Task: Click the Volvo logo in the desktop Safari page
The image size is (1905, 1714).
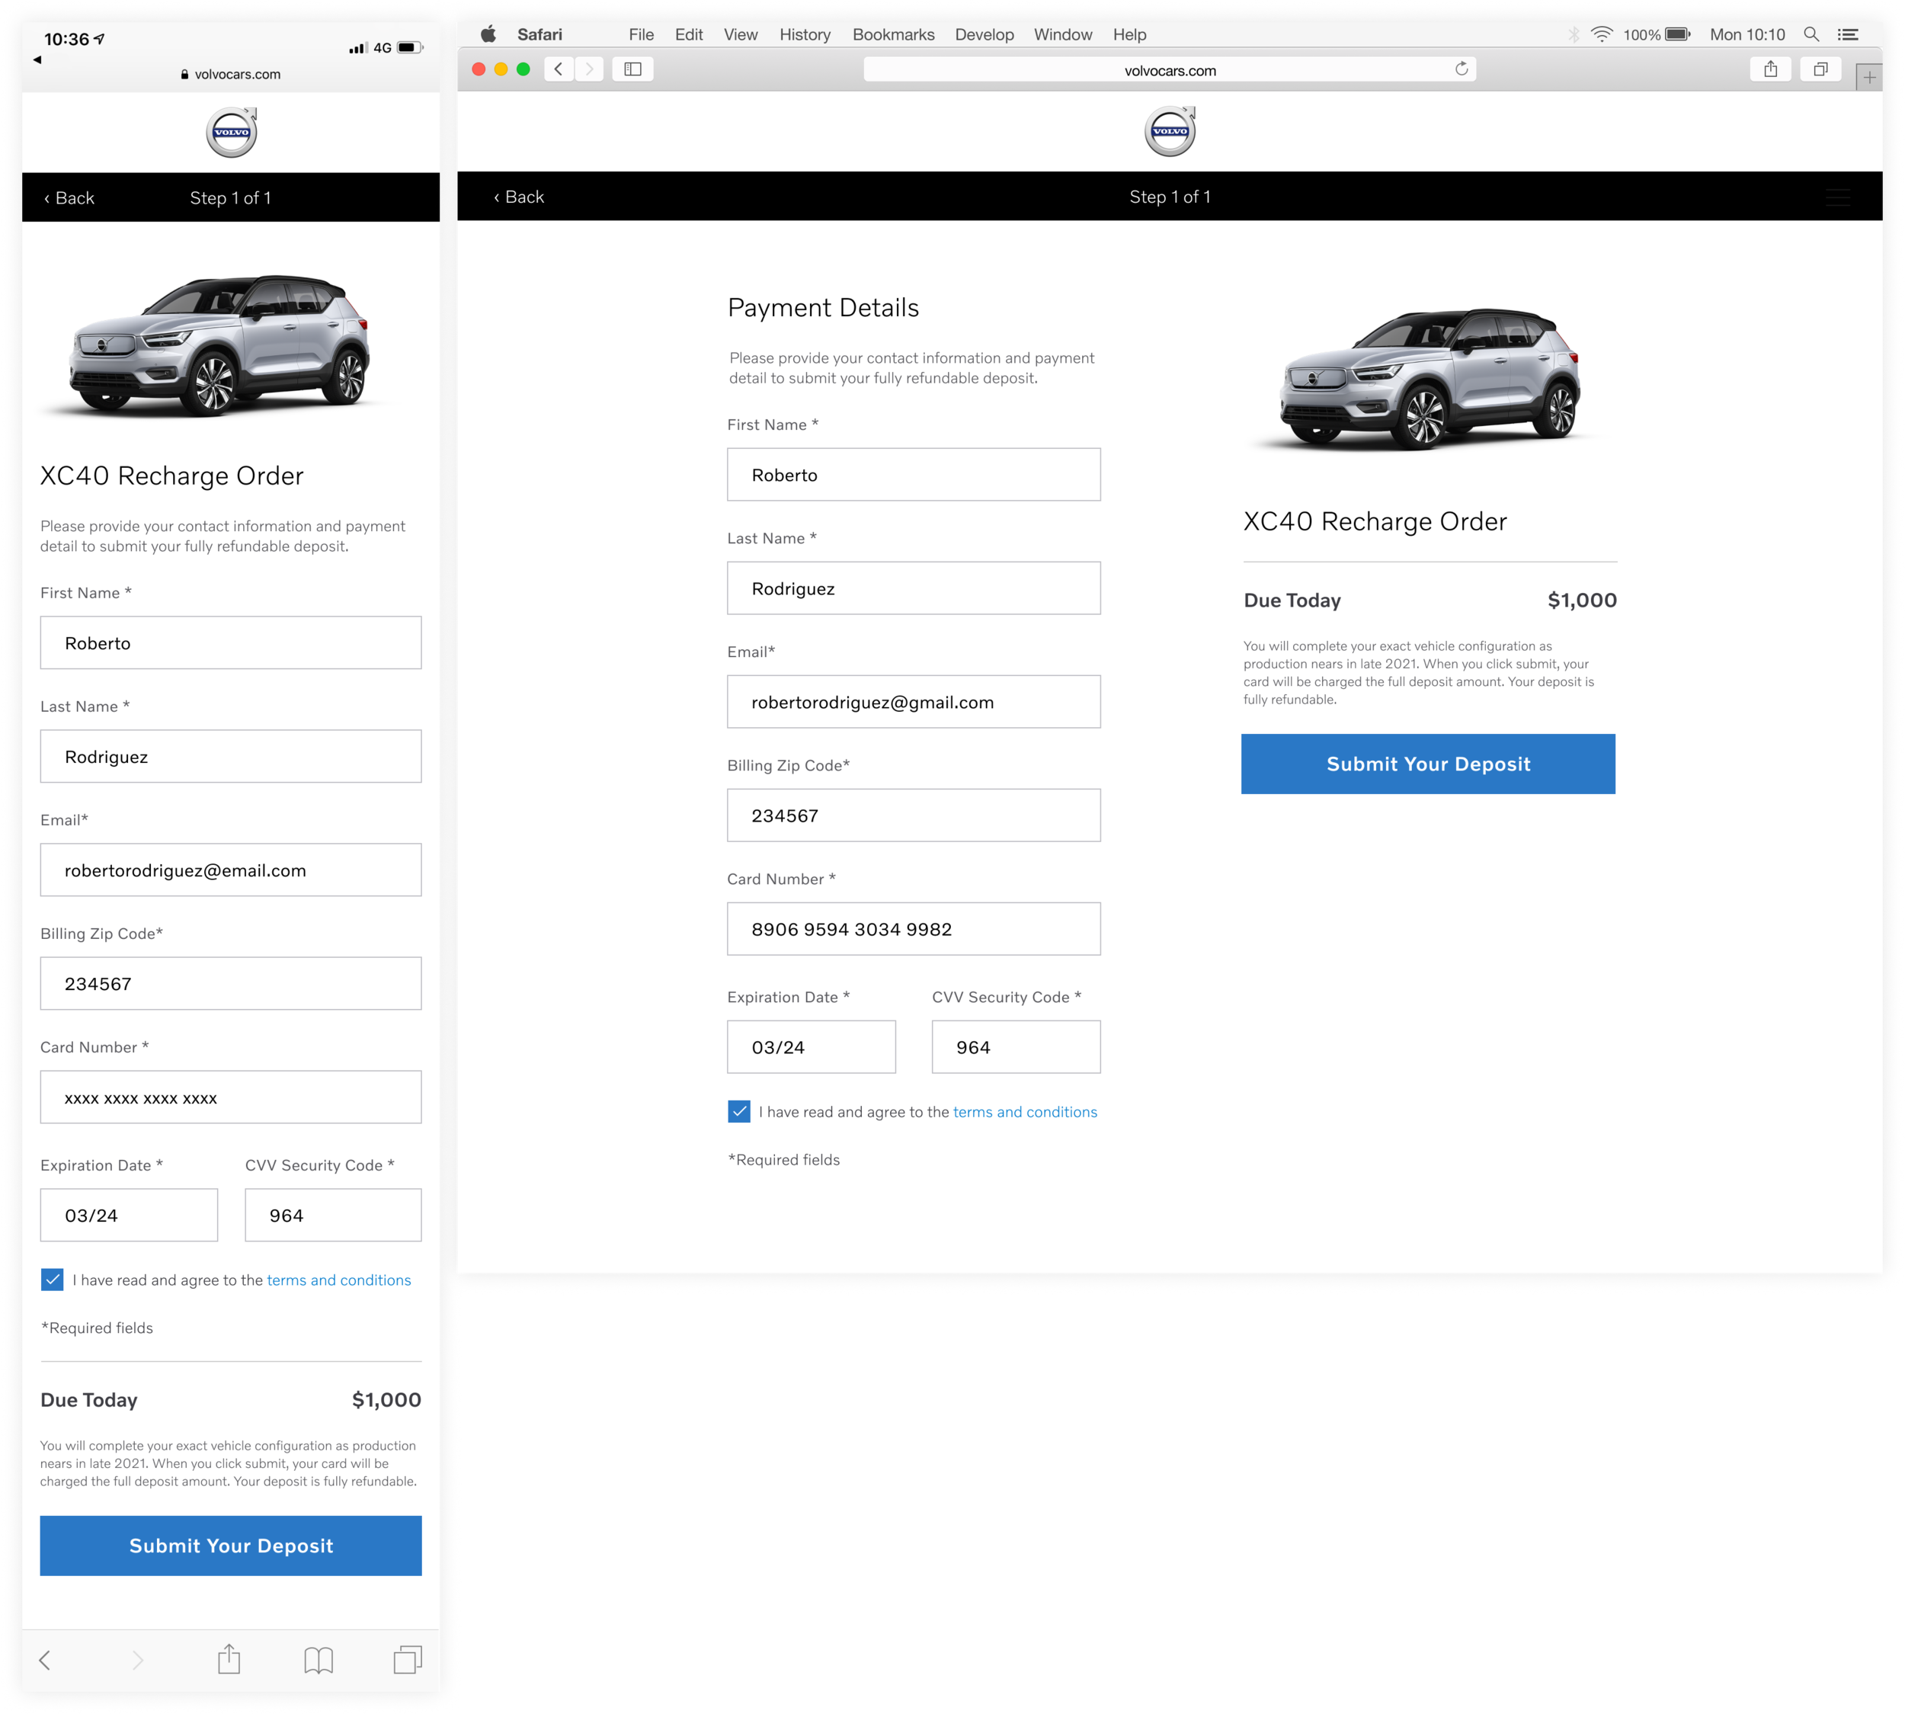Action: pos(1170,131)
